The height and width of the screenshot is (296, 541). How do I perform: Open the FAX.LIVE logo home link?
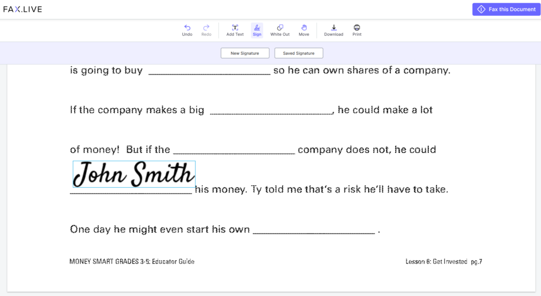point(23,9)
